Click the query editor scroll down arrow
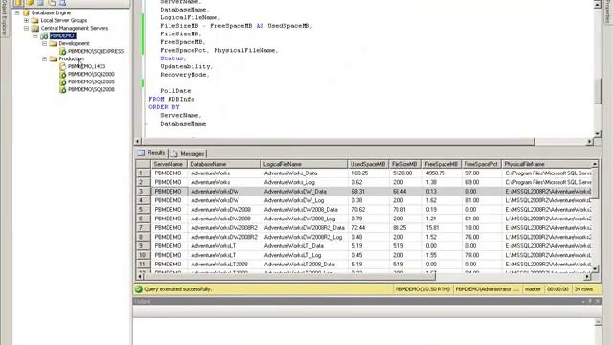Image resolution: width=613 pixels, height=345 pixels. click(598, 133)
